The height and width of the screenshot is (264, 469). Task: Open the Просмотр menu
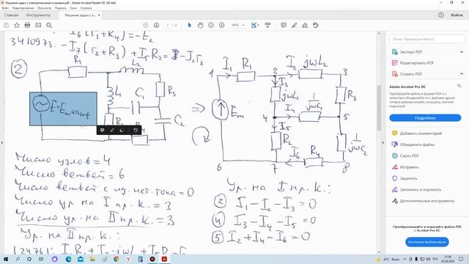coord(44,8)
